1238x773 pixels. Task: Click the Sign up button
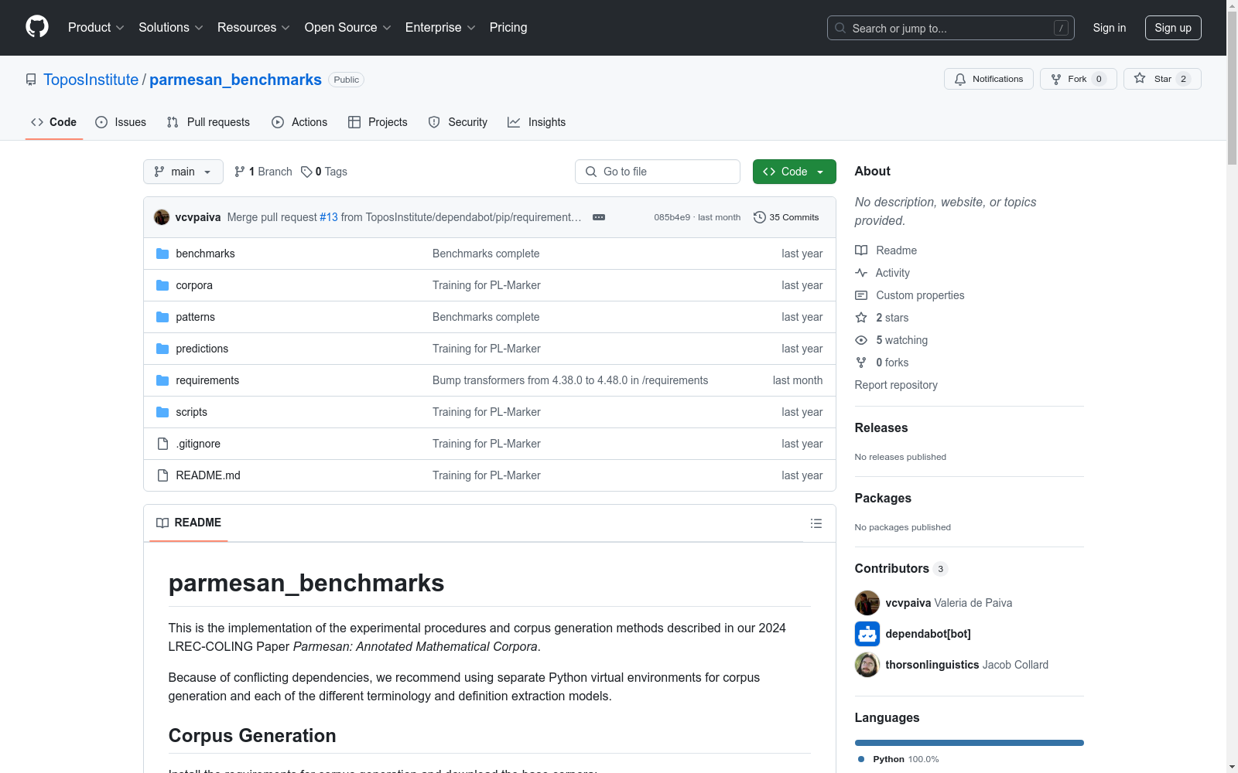click(x=1173, y=28)
